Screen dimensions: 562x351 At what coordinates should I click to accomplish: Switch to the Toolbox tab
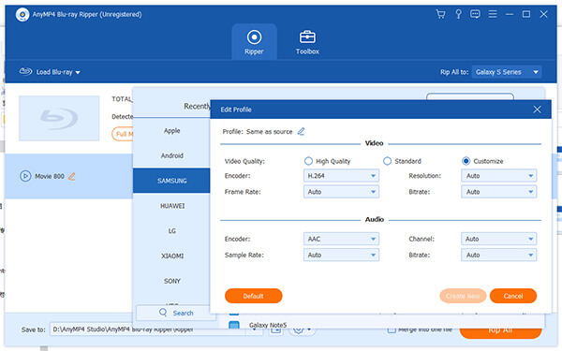coord(307,42)
